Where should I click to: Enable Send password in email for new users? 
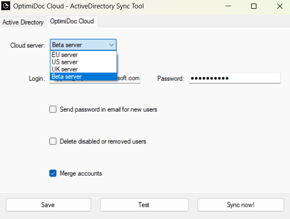(x=53, y=109)
